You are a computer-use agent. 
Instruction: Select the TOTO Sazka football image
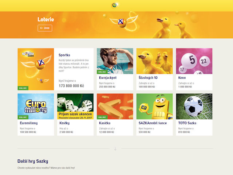[x=194, y=106]
